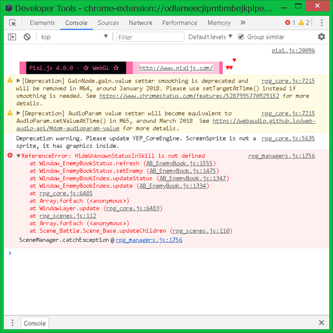Open the pixi.js:20096 source link

click(293, 50)
